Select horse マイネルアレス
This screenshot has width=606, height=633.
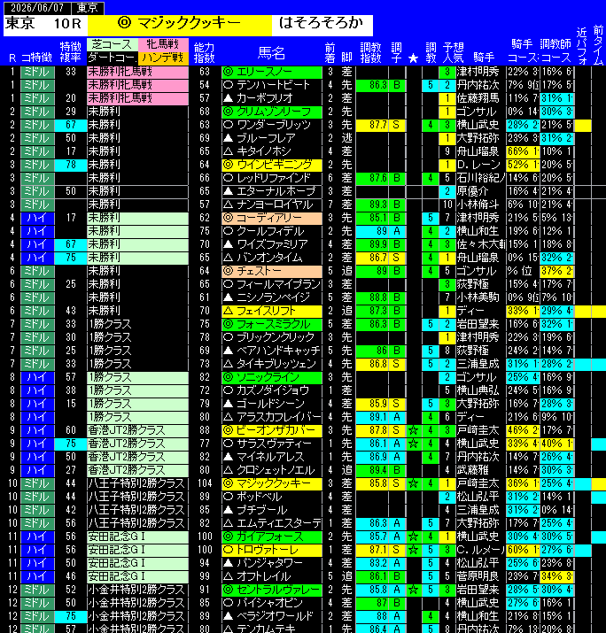pos(271,457)
